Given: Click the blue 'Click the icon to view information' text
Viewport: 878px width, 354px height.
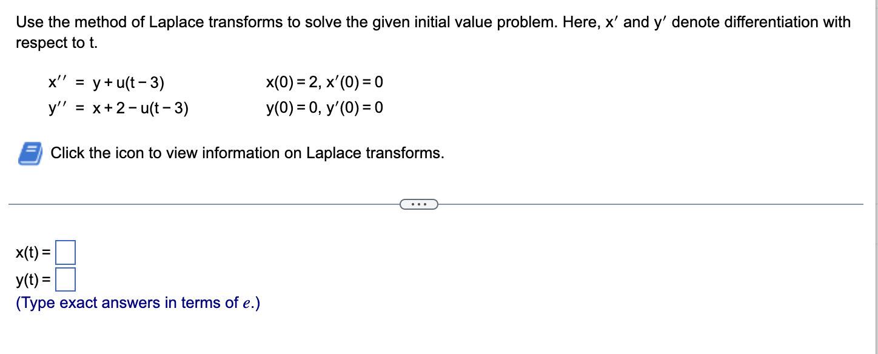Looking at the screenshot, I should click(246, 153).
